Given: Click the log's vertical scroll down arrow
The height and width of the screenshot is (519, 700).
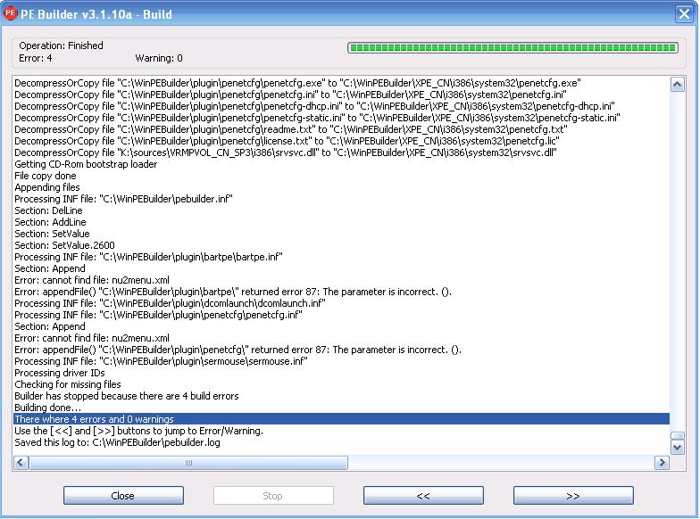Looking at the screenshot, I should (677, 448).
